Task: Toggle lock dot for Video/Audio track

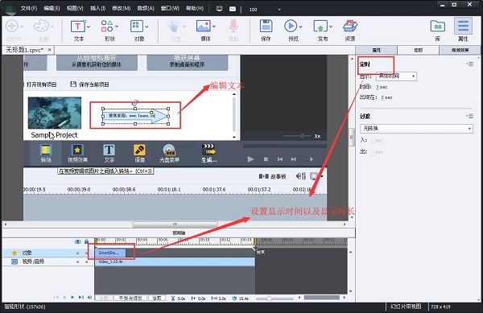Action: point(87,262)
